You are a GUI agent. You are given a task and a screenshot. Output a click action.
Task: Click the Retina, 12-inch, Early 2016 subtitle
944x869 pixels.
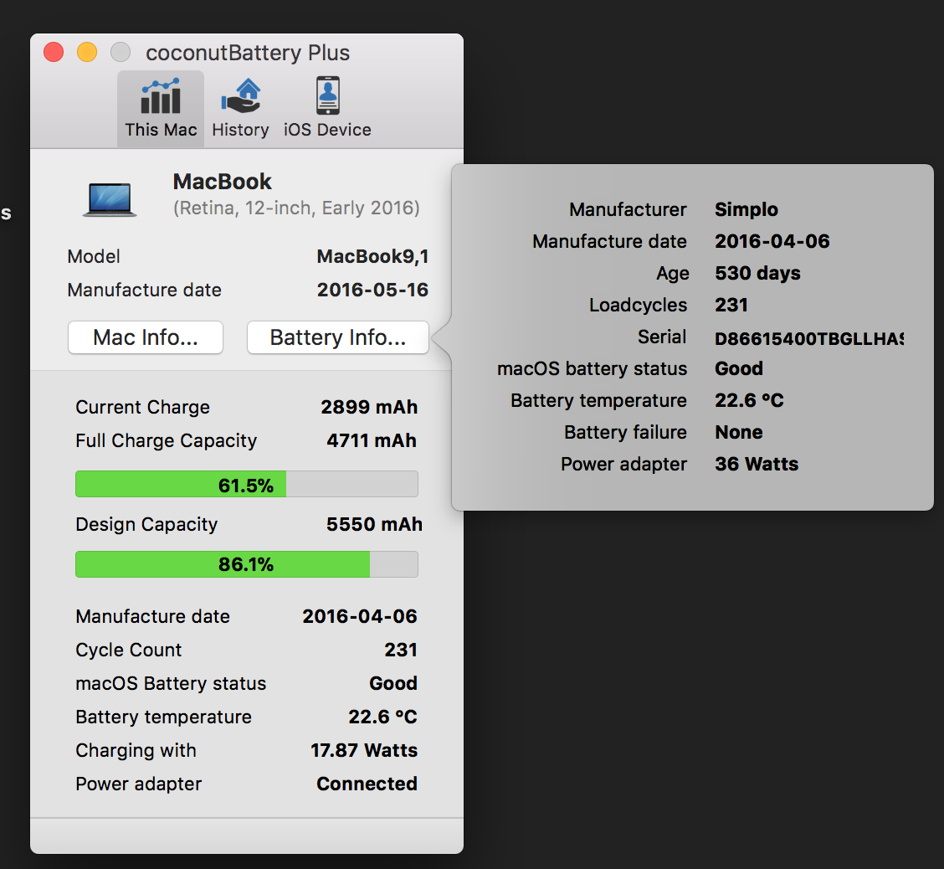coord(296,208)
